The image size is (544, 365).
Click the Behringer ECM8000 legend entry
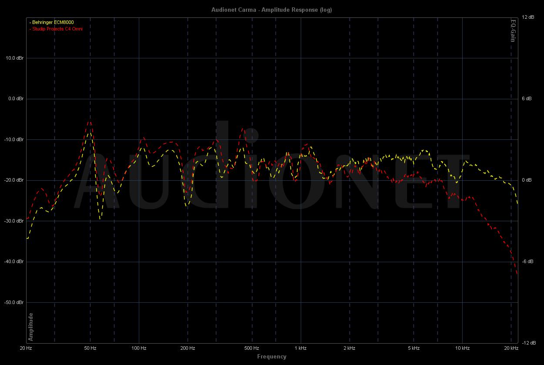[x=52, y=22]
